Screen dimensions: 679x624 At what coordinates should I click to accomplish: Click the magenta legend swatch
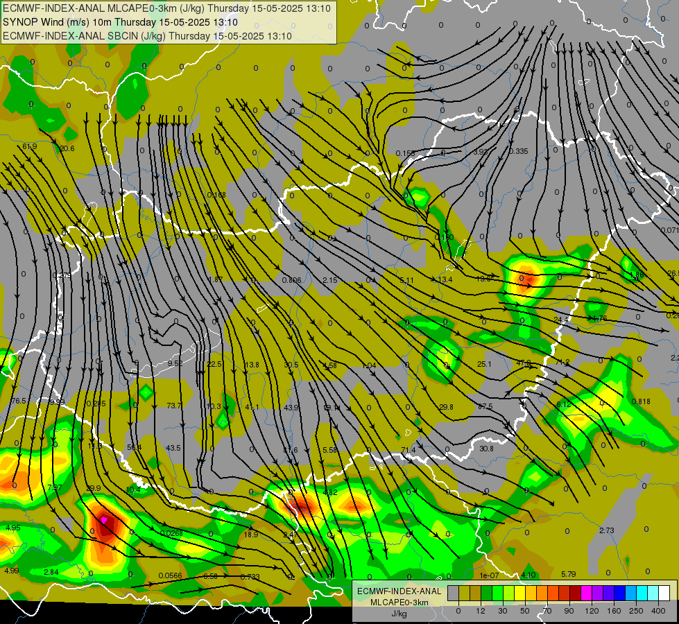coord(587,593)
